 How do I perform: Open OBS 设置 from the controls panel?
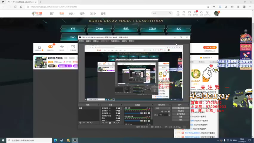pyautogui.click(x=181, y=117)
